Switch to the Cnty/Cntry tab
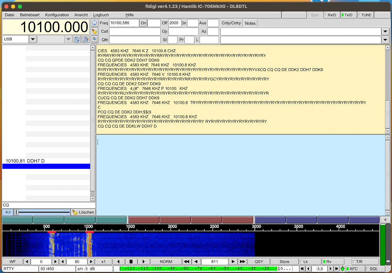The width and height of the screenshot is (392, 273). [231, 23]
